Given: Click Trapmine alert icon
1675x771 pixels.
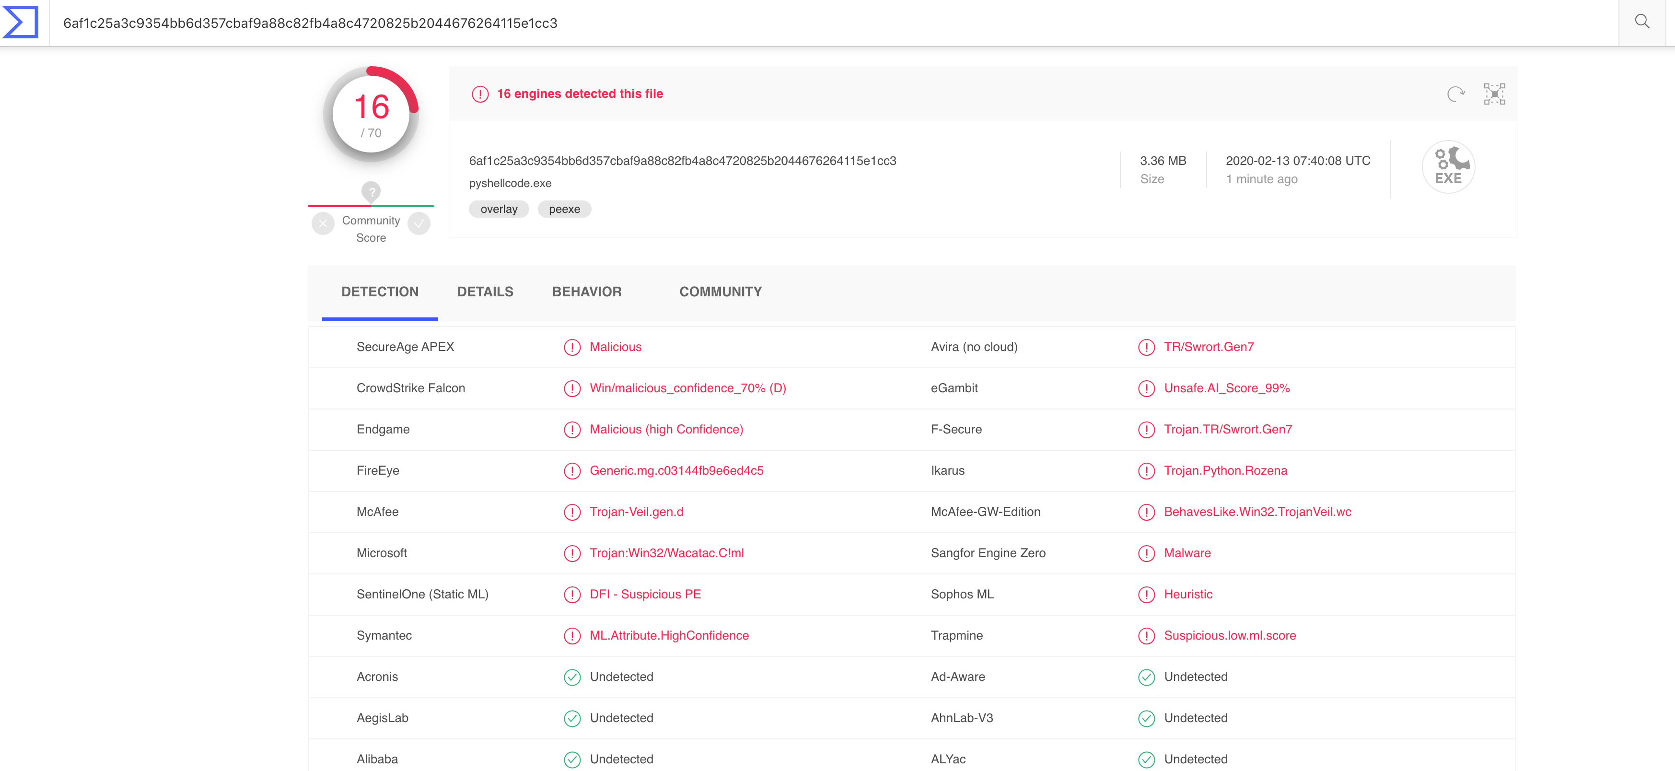Looking at the screenshot, I should [1146, 636].
